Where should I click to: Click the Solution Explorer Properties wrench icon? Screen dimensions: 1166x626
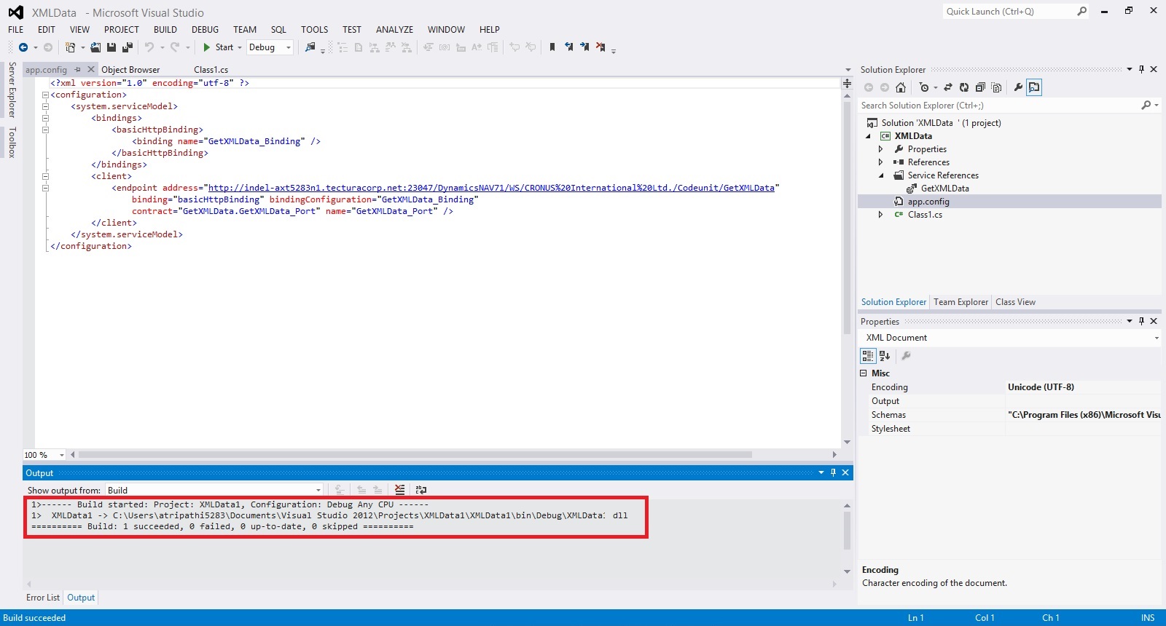[1018, 87]
